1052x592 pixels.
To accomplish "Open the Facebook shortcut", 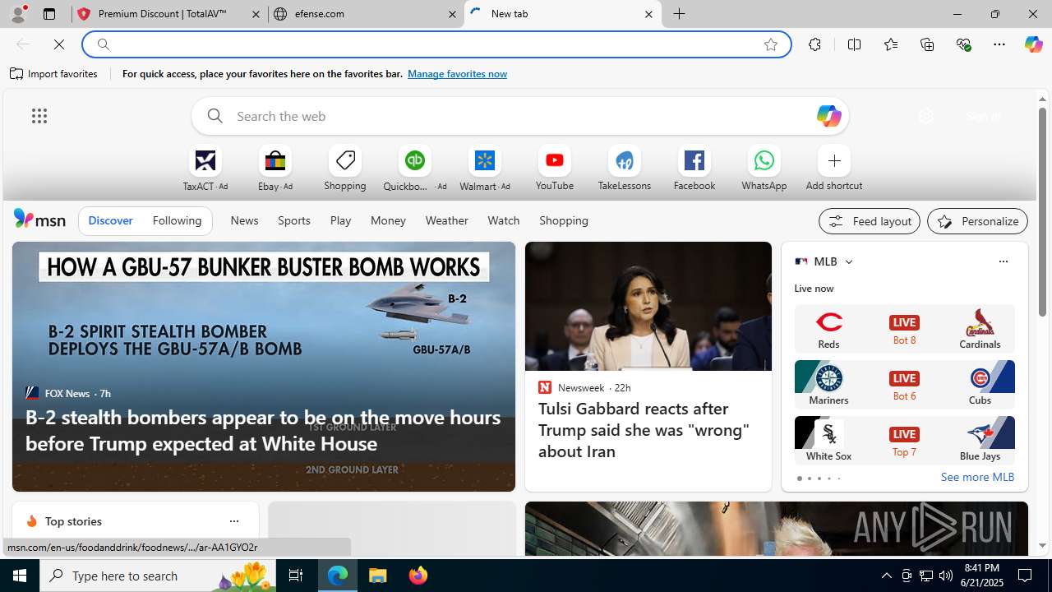I will [x=694, y=169].
